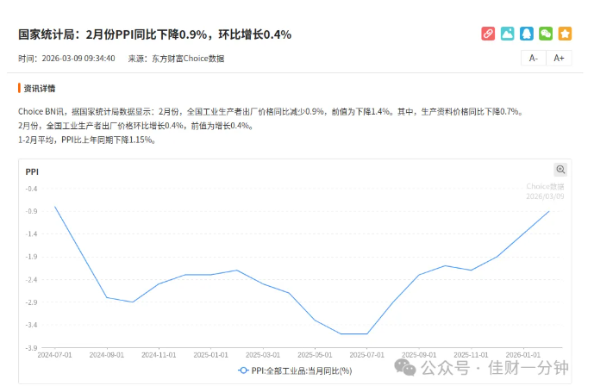594x392 pixels.
Task: Click the chart line's lowest point at 2025-07-01
Action: [x=366, y=333]
